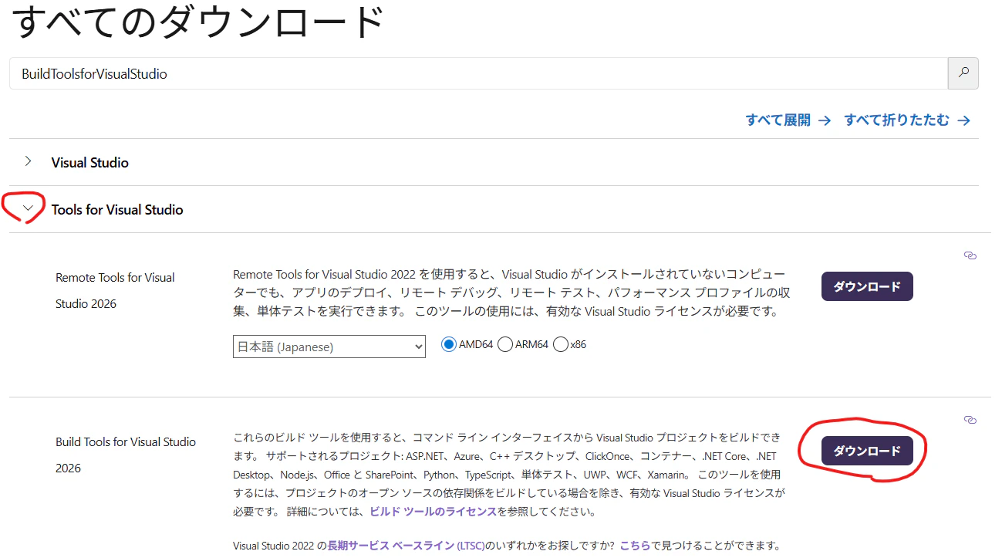Copy link icon for Build Tools row

point(970,420)
